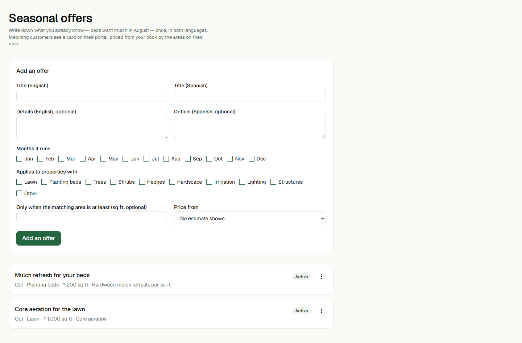
Task: Click the Core aeration offer details line
Action: pos(61,319)
